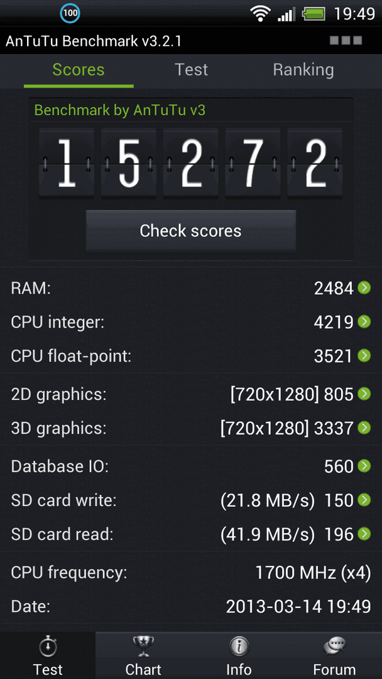Tap the circular 100 notification icon
The image size is (382, 679).
pos(70,13)
